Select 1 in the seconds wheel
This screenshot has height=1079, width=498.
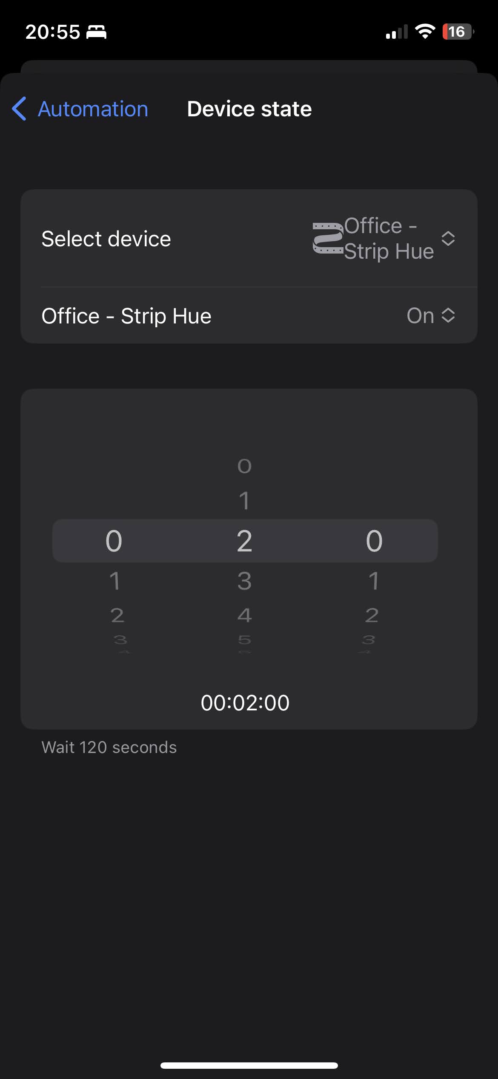[374, 581]
